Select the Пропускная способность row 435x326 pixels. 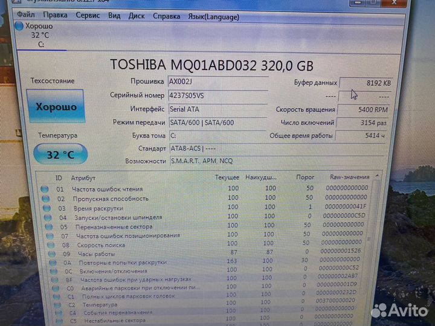tap(207, 198)
